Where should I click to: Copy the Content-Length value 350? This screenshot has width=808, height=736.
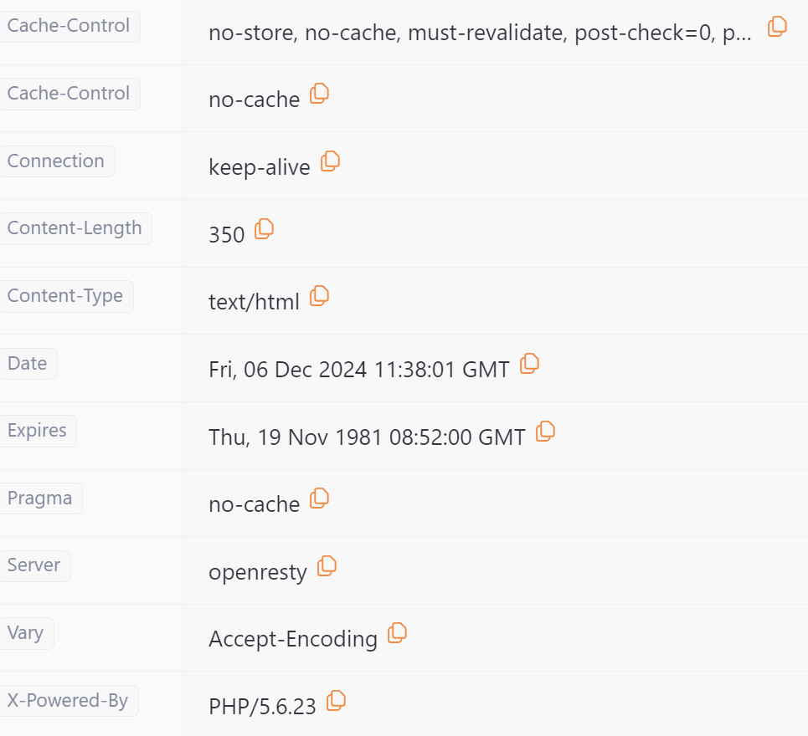pyautogui.click(x=264, y=229)
